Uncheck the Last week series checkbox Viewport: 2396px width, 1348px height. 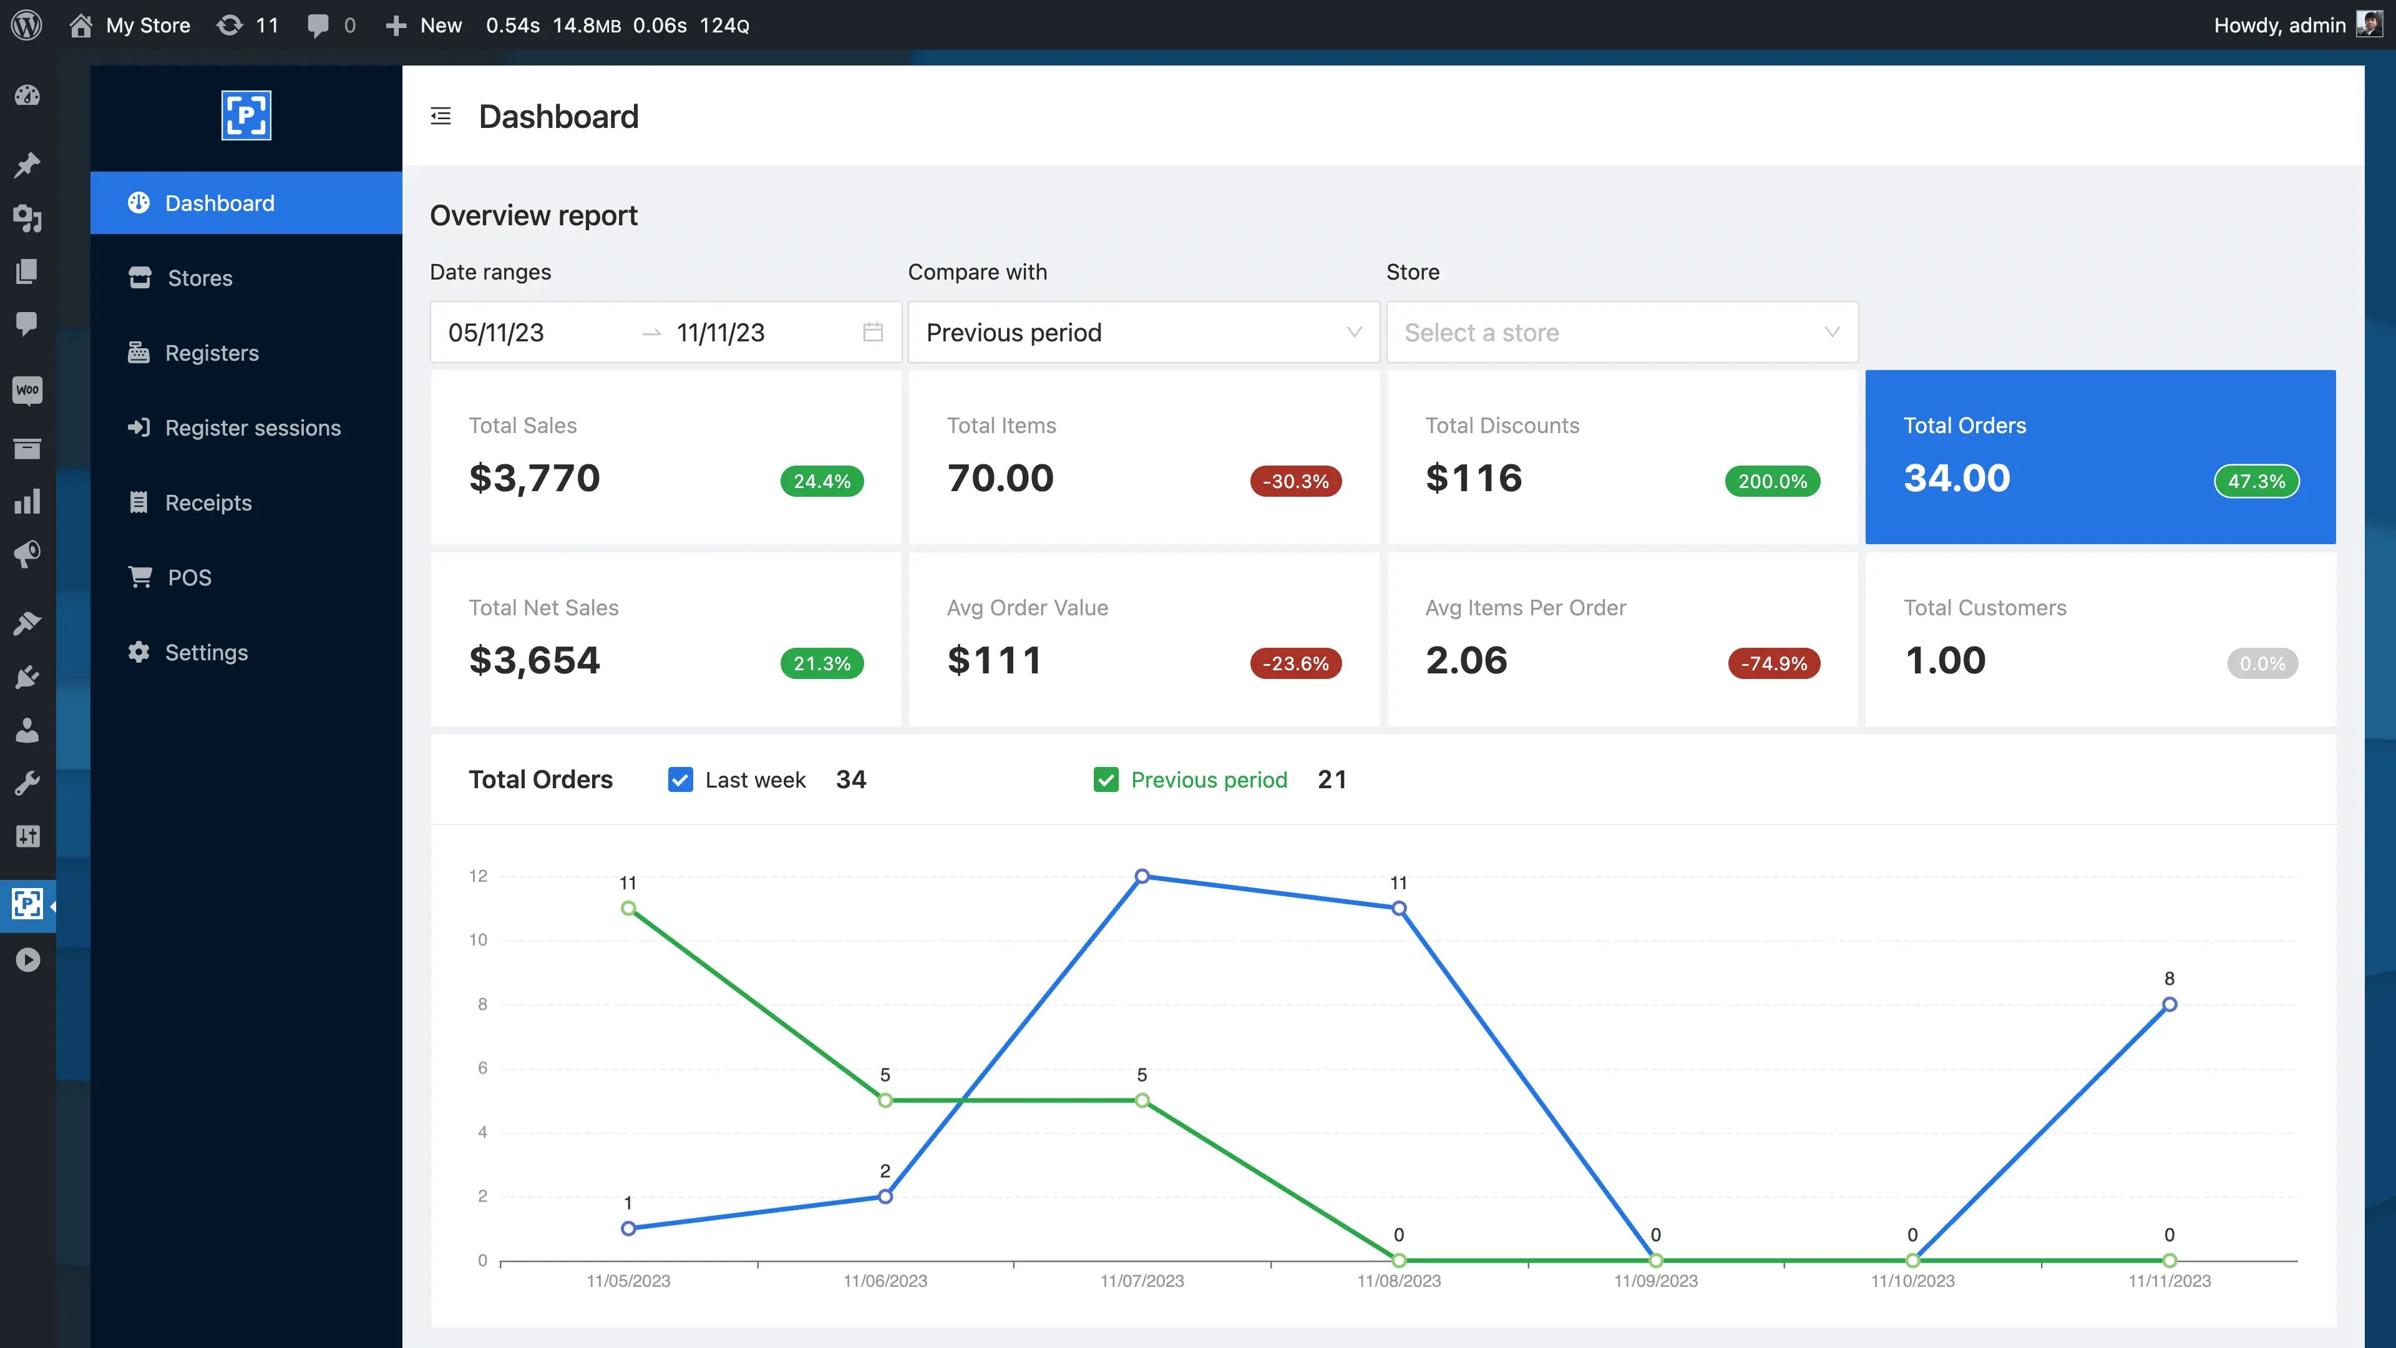point(680,779)
